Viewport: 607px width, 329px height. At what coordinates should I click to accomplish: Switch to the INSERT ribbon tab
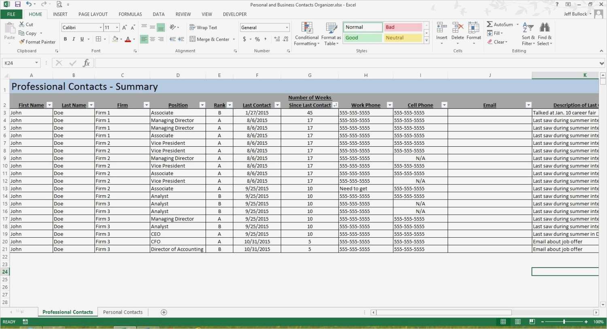pos(60,14)
